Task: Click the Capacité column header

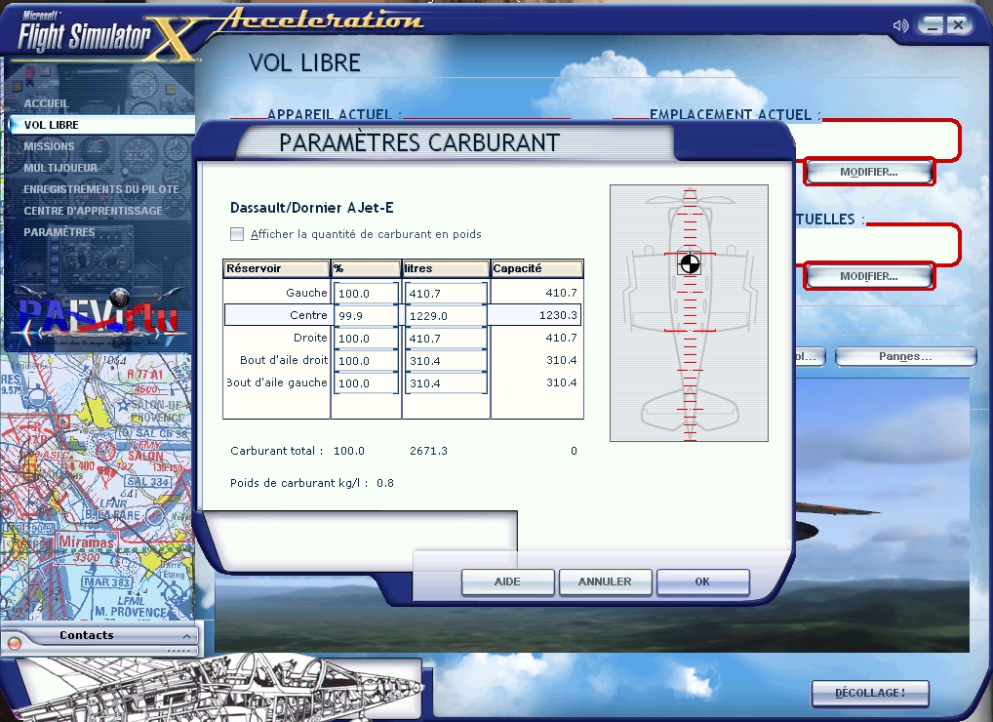Action: pos(537,268)
